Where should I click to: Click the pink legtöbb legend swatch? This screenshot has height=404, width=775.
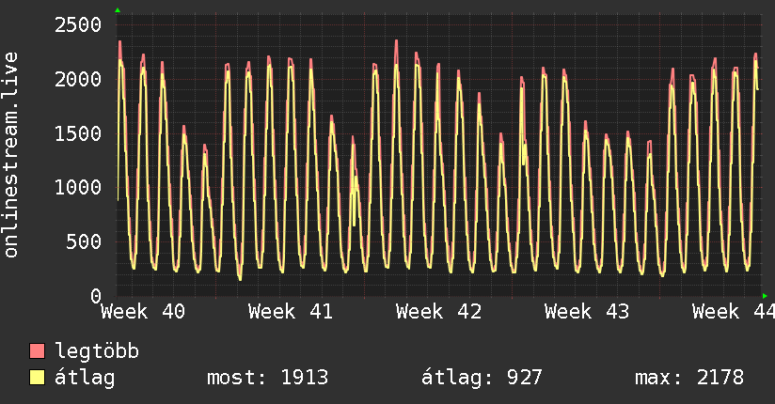(x=37, y=350)
